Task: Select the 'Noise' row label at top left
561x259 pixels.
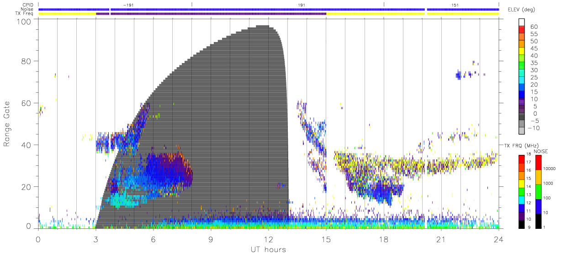Action: coord(28,9)
